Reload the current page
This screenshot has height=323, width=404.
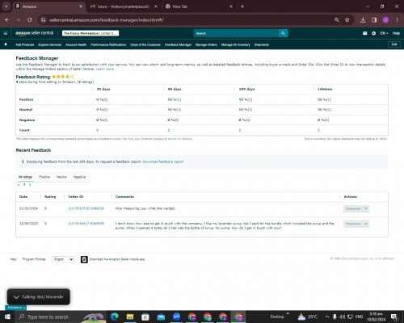tap(30, 20)
